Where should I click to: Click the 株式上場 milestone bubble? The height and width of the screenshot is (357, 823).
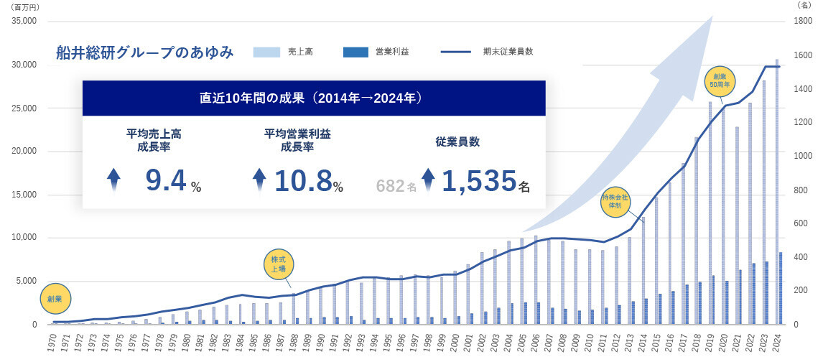tap(277, 264)
